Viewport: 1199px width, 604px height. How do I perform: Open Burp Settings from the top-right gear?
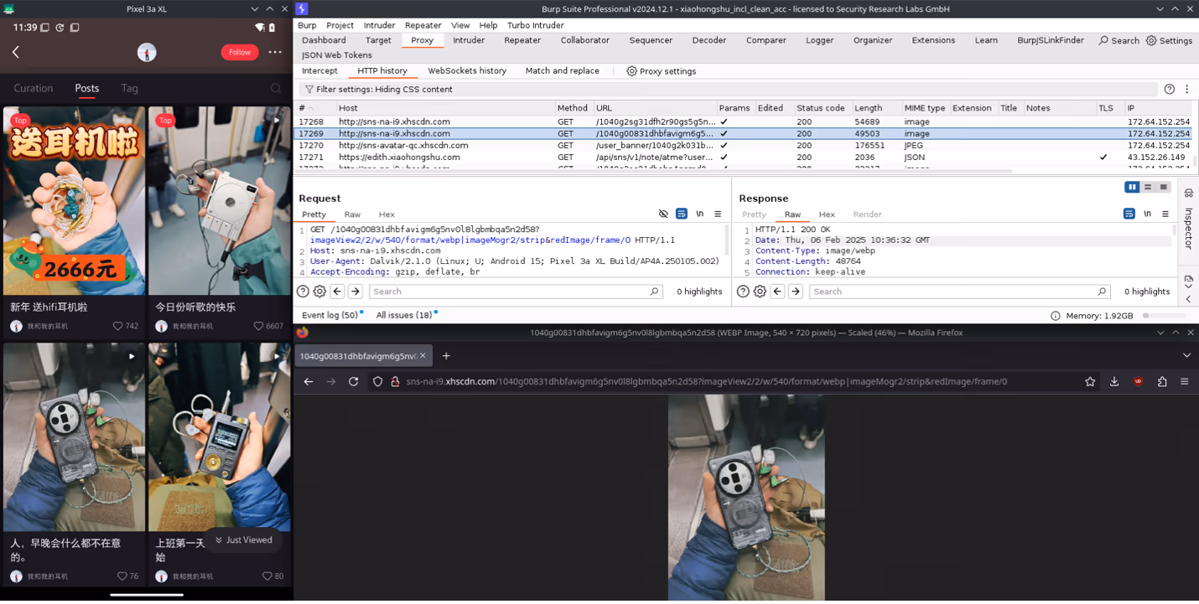pos(1169,39)
